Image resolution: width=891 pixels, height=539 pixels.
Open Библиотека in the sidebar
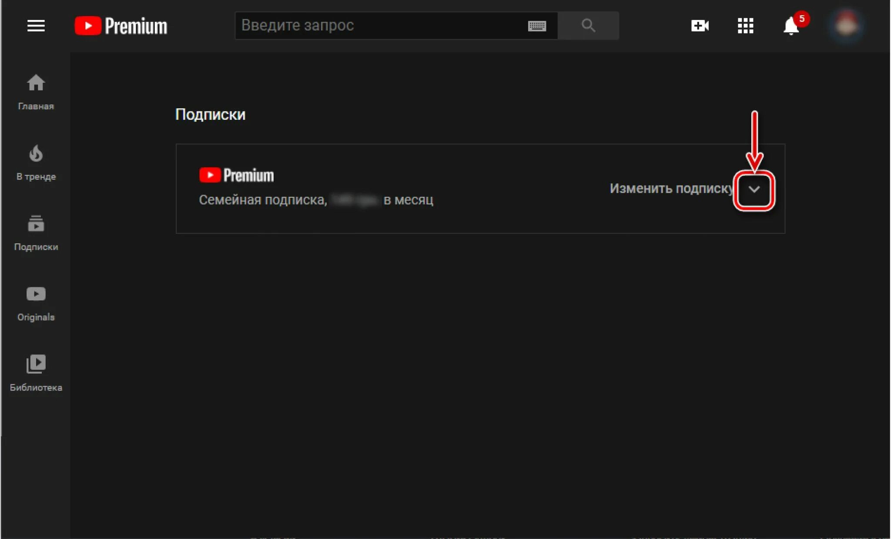36,374
